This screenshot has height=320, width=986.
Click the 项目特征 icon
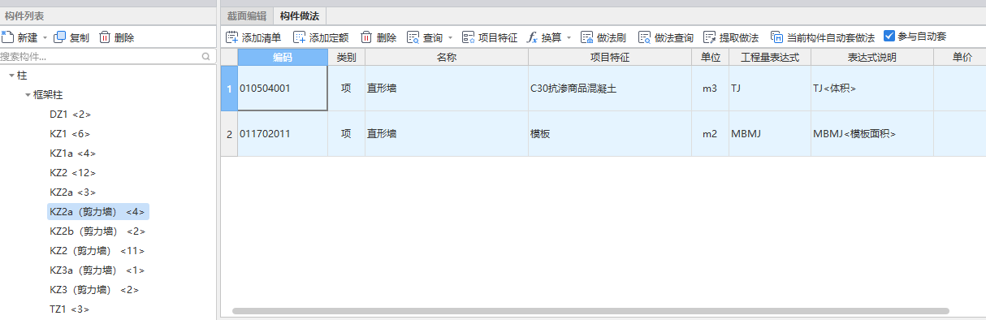[x=469, y=37]
